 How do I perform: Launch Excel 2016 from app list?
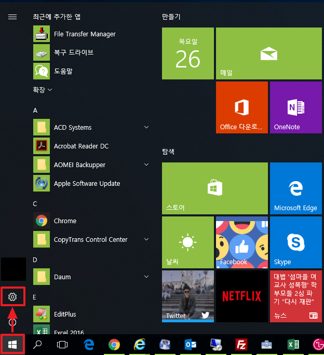(91, 330)
